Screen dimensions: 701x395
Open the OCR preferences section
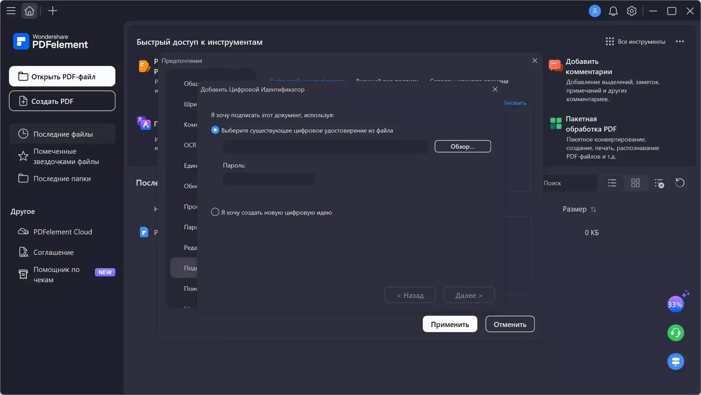click(x=190, y=145)
